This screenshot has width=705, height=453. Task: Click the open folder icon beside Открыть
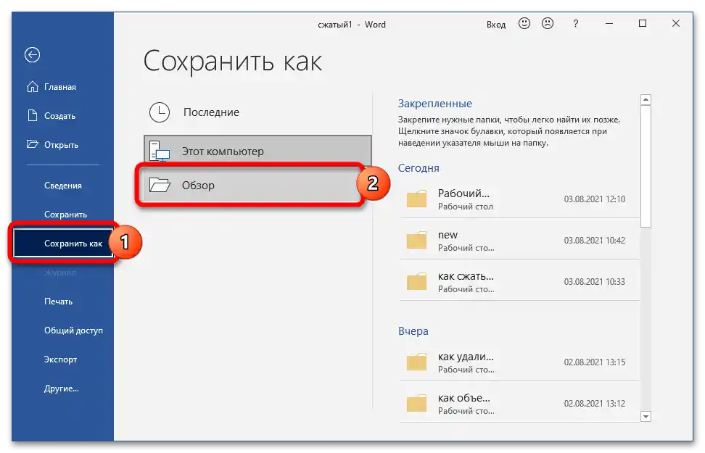coord(33,144)
